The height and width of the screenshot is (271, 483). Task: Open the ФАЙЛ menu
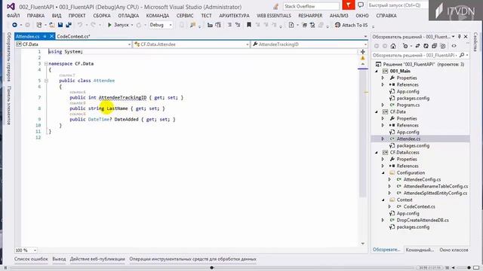pos(13,15)
